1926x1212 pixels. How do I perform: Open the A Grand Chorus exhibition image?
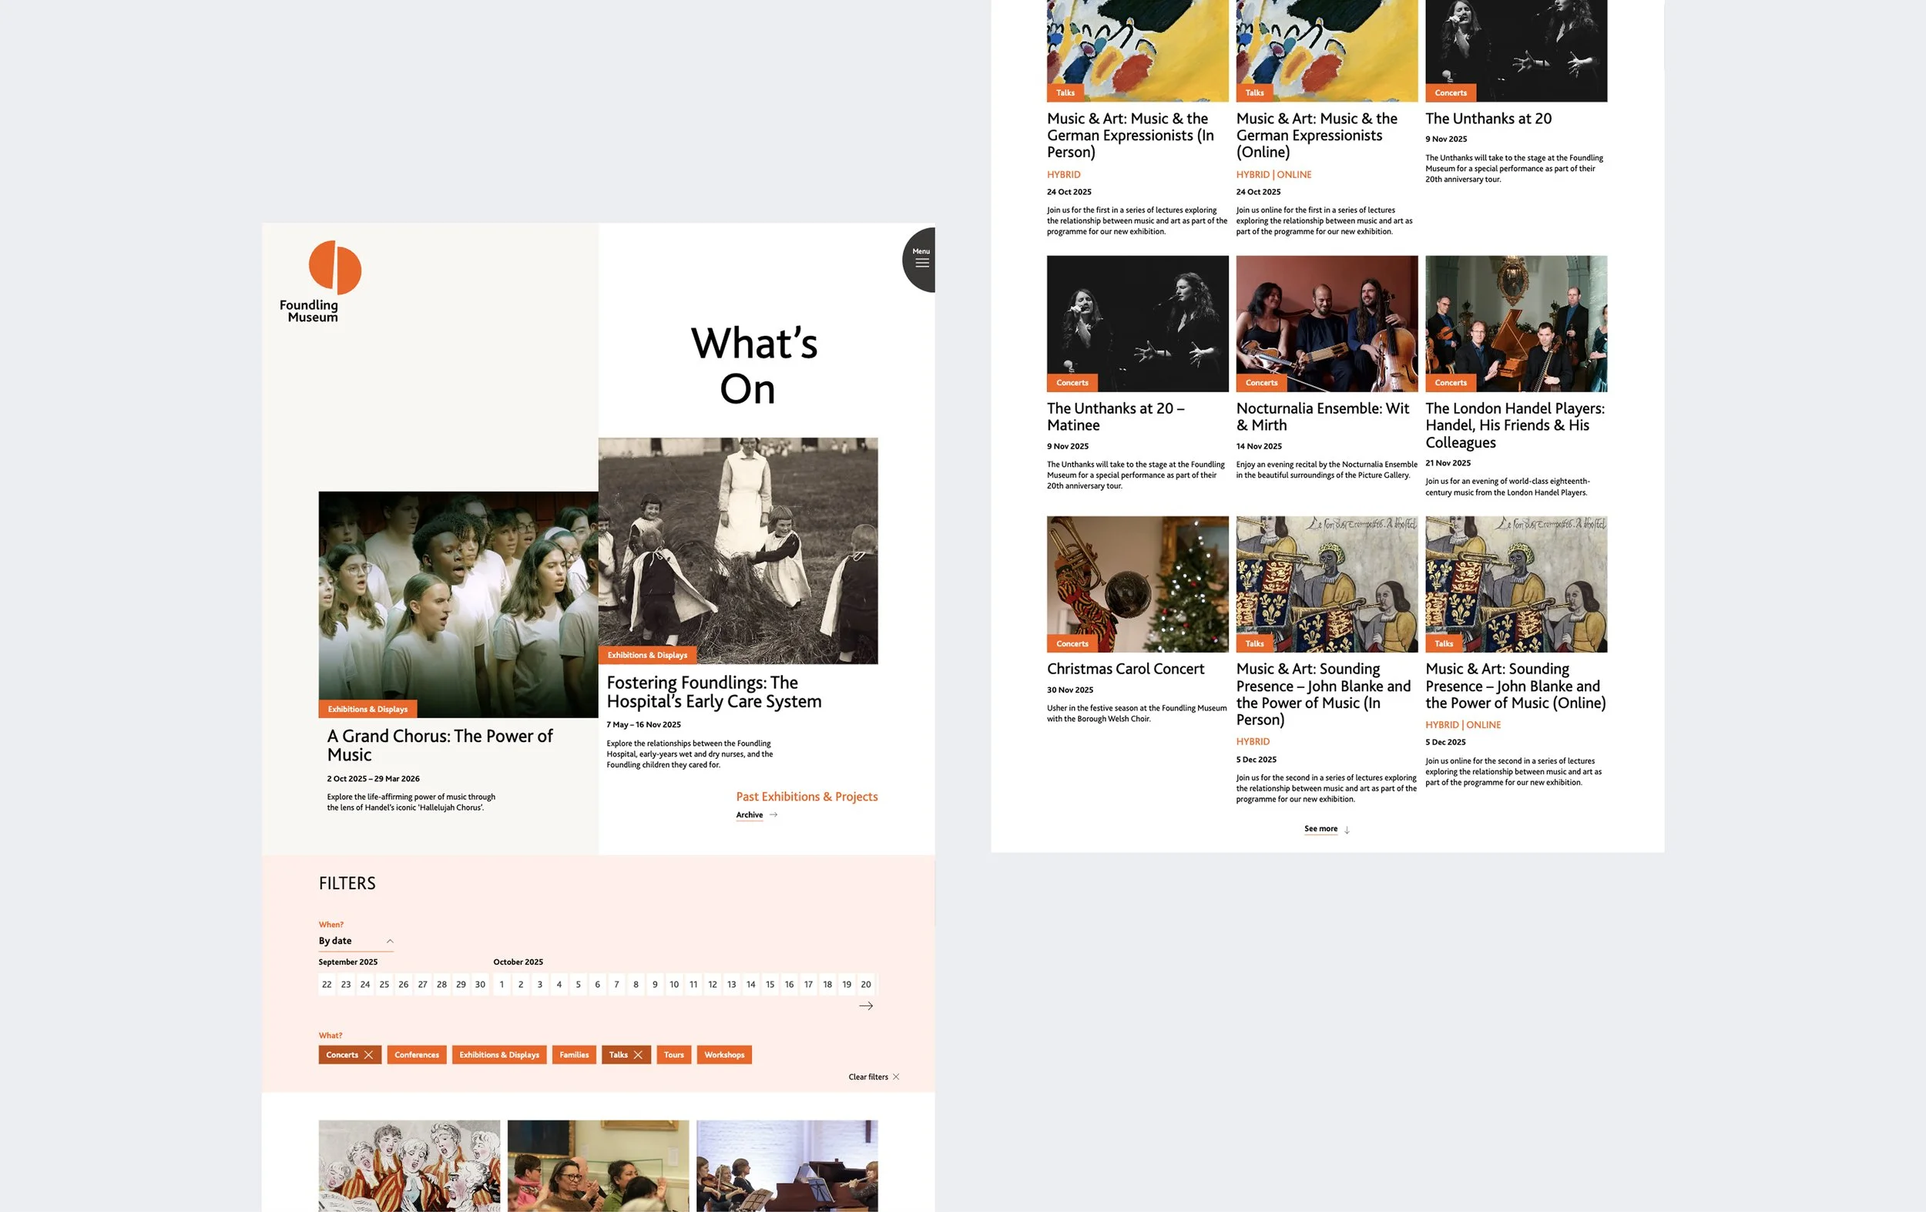458,602
